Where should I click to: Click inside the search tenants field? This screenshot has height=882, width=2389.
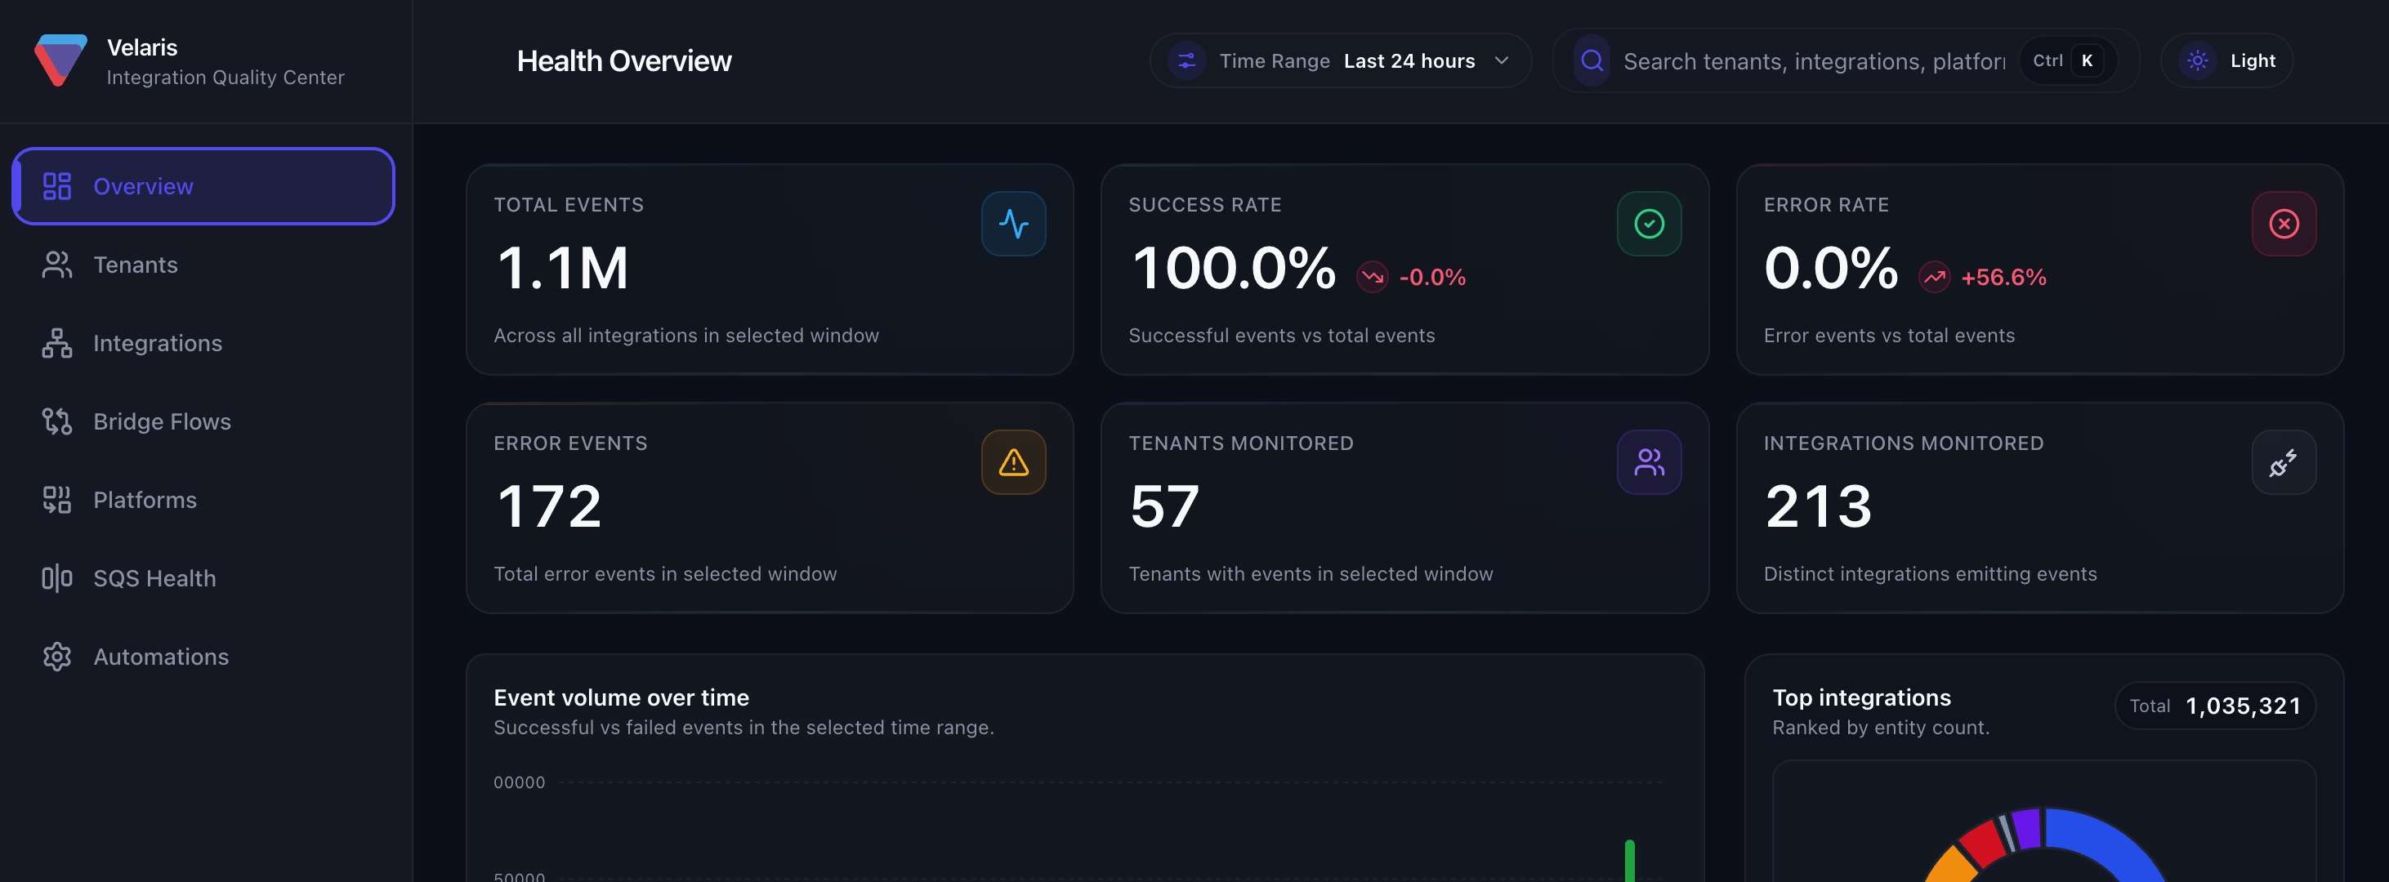point(1808,60)
